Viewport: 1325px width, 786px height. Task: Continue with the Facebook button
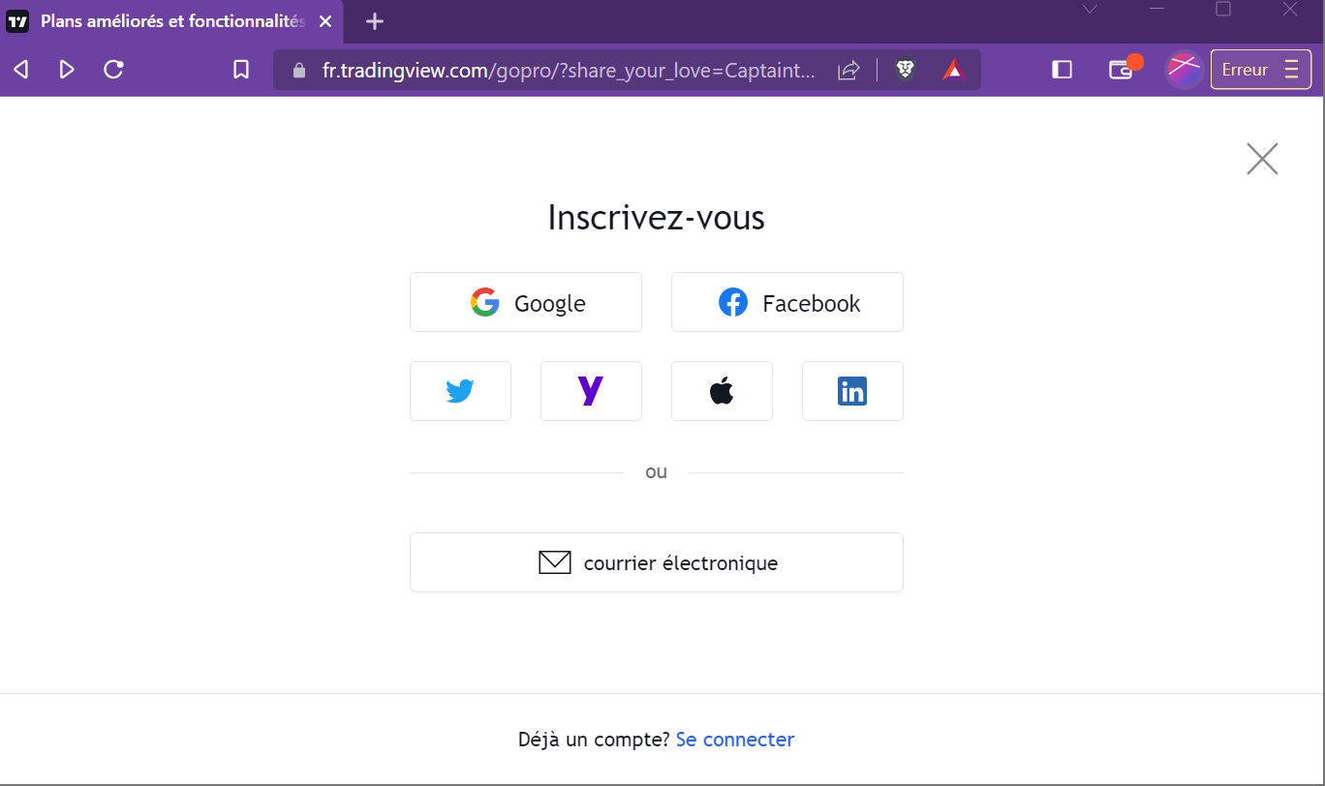(x=787, y=302)
